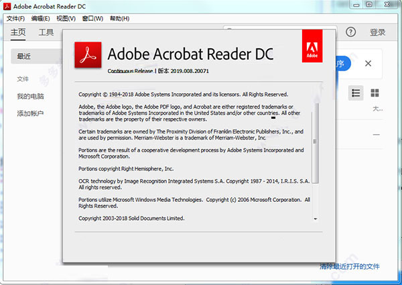This screenshot has height=285, width=402.
Task: Switch to the 主页 tab
Action: point(18,32)
